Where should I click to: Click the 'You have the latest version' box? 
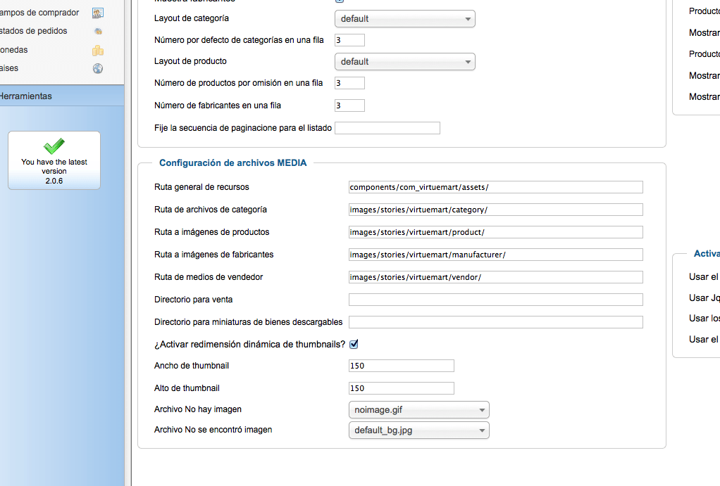click(54, 160)
